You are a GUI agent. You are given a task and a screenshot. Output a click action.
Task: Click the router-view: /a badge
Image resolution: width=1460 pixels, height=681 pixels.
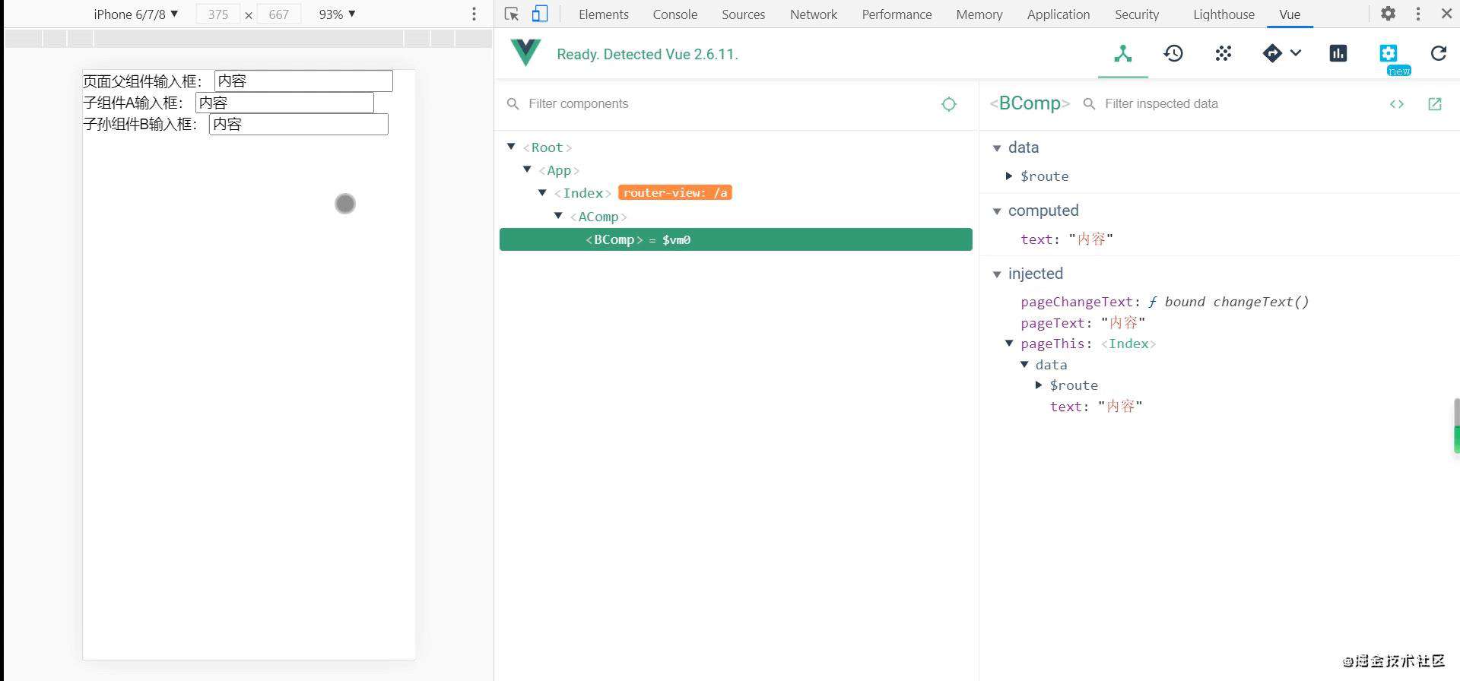(675, 193)
